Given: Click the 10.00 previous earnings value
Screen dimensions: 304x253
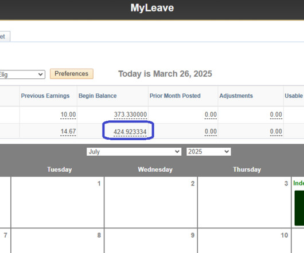Looking at the screenshot, I should tap(68, 114).
